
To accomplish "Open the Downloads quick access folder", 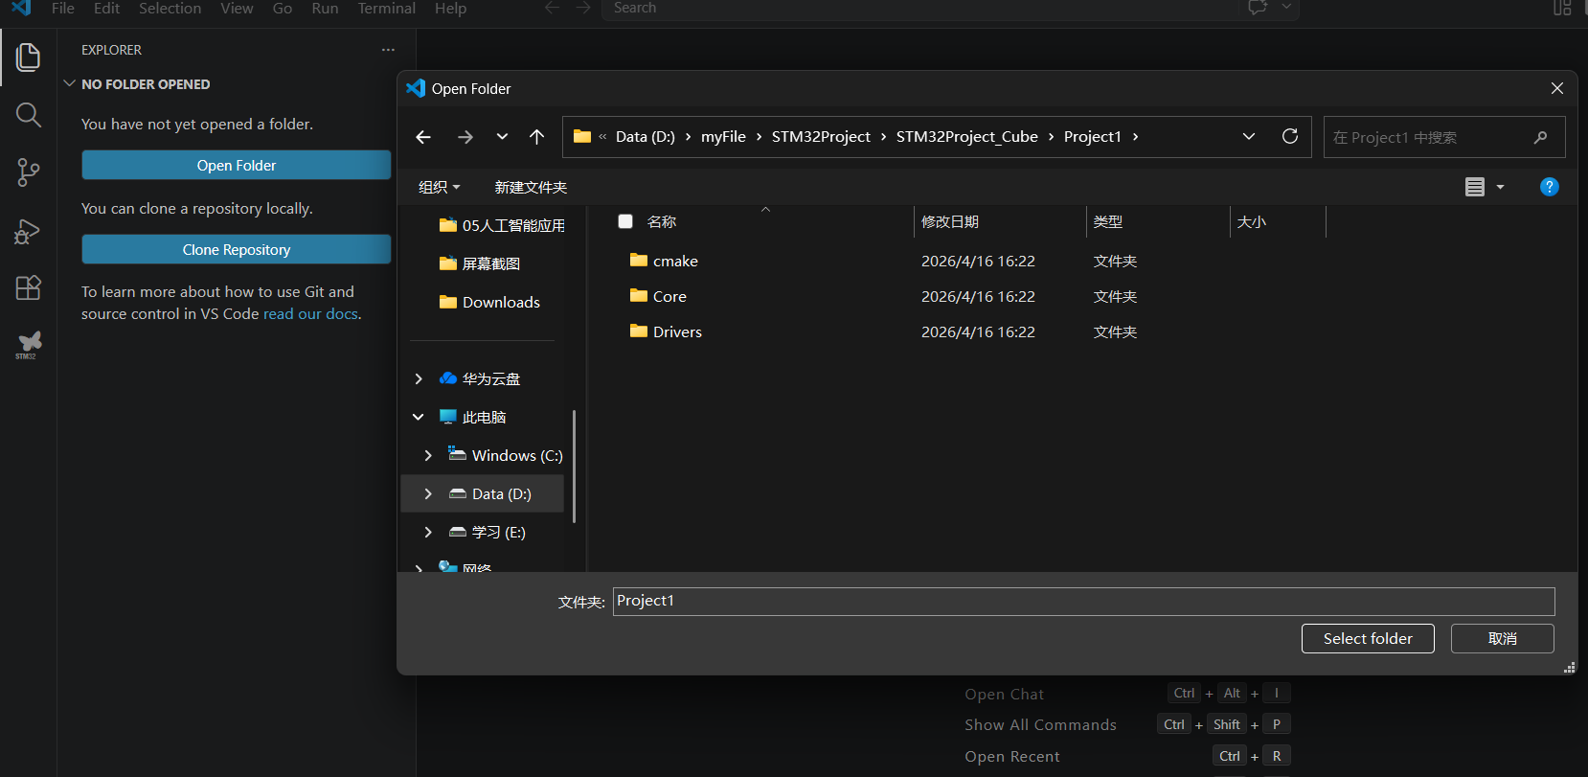I will coord(489,302).
